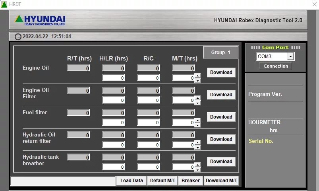Decrease Fuel filter M/T with down arrow
319x191 pixels.
point(197,125)
